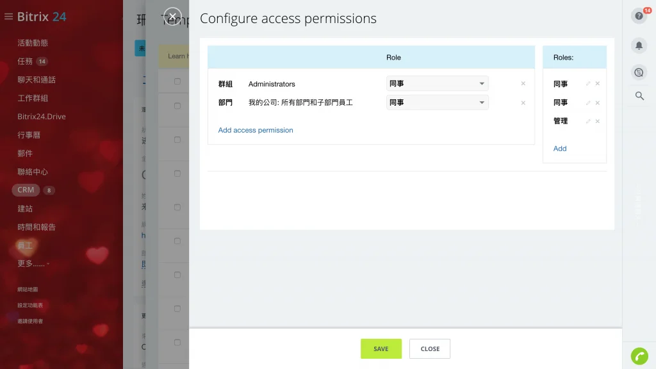This screenshot has width=656, height=369.
Task: Open CRM in the left menu
Action: 26,190
